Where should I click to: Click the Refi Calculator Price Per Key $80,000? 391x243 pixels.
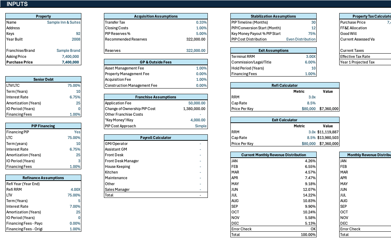click(309, 109)
